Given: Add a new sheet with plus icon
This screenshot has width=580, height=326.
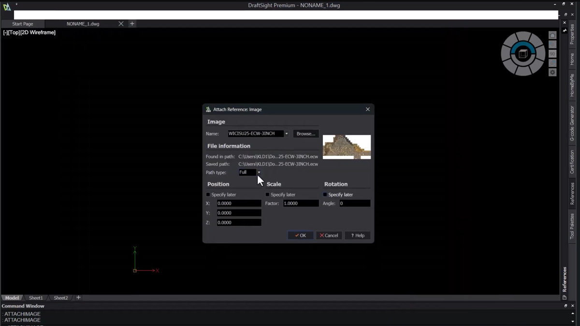Looking at the screenshot, I should tap(78, 298).
